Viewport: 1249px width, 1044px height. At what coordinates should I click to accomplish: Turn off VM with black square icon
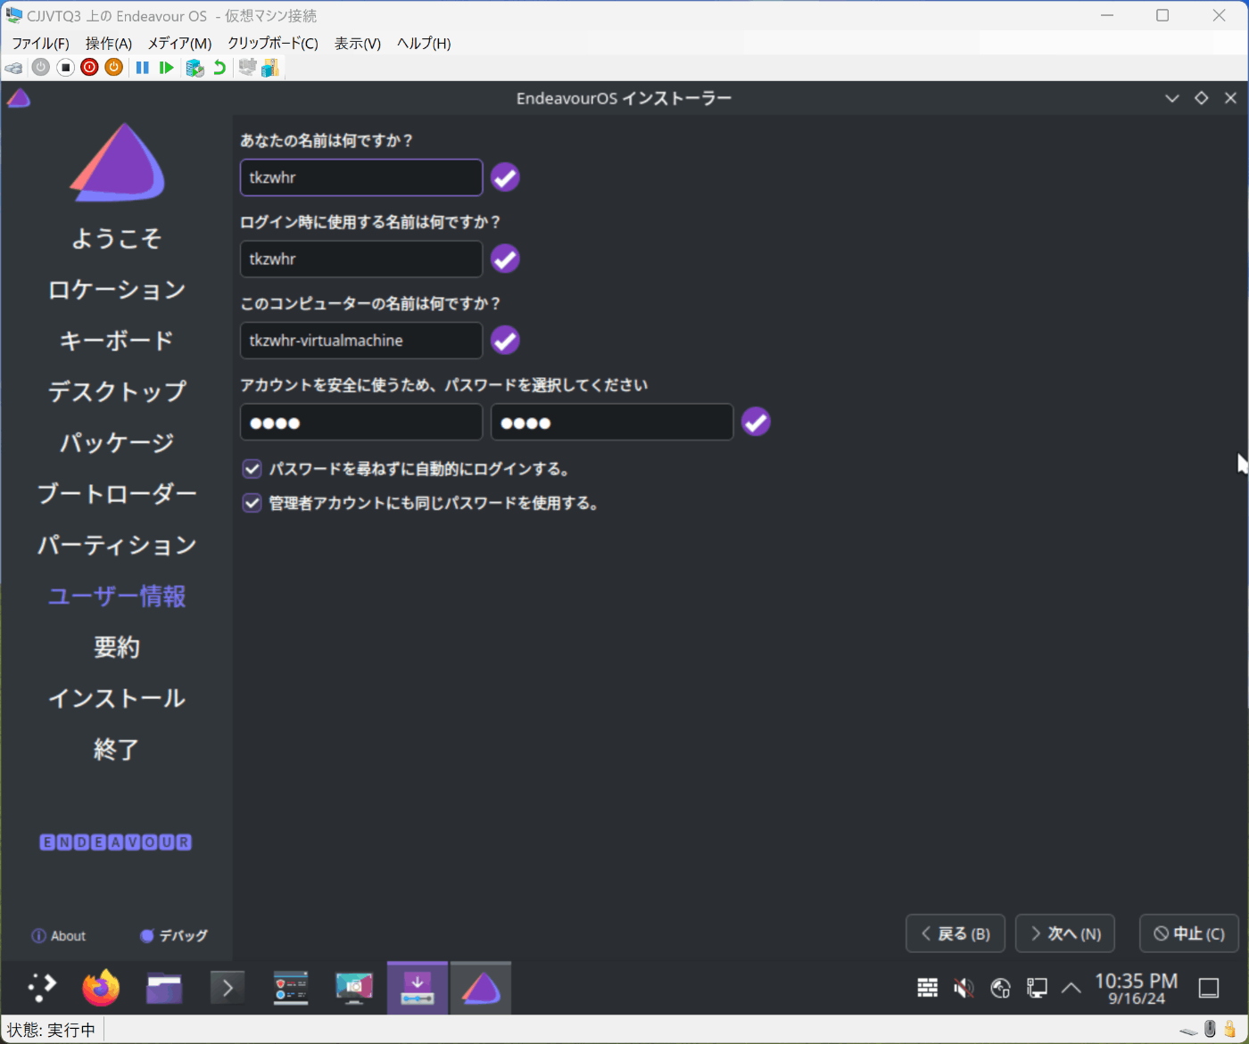[x=65, y=67]
